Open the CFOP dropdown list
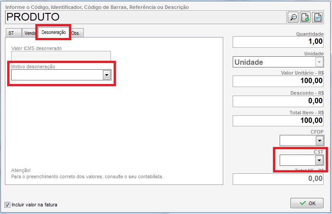 319,141
